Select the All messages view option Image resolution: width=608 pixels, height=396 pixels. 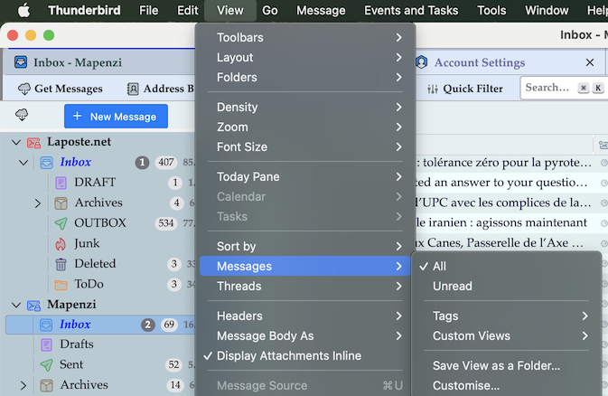click(x=506, y=267)
